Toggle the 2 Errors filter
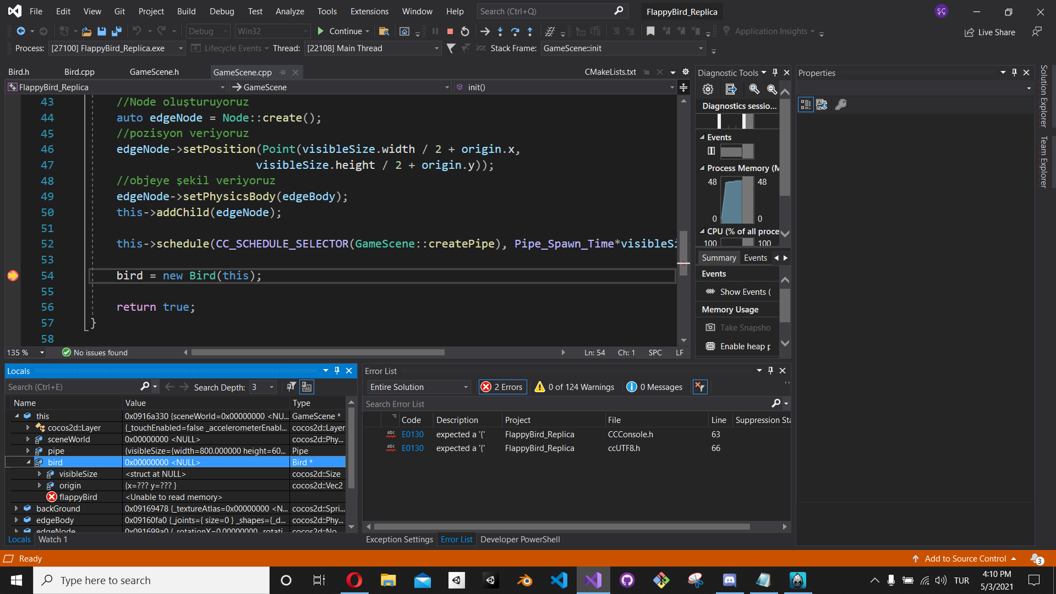Screen dimensions: 1056x594 (502, 387)
